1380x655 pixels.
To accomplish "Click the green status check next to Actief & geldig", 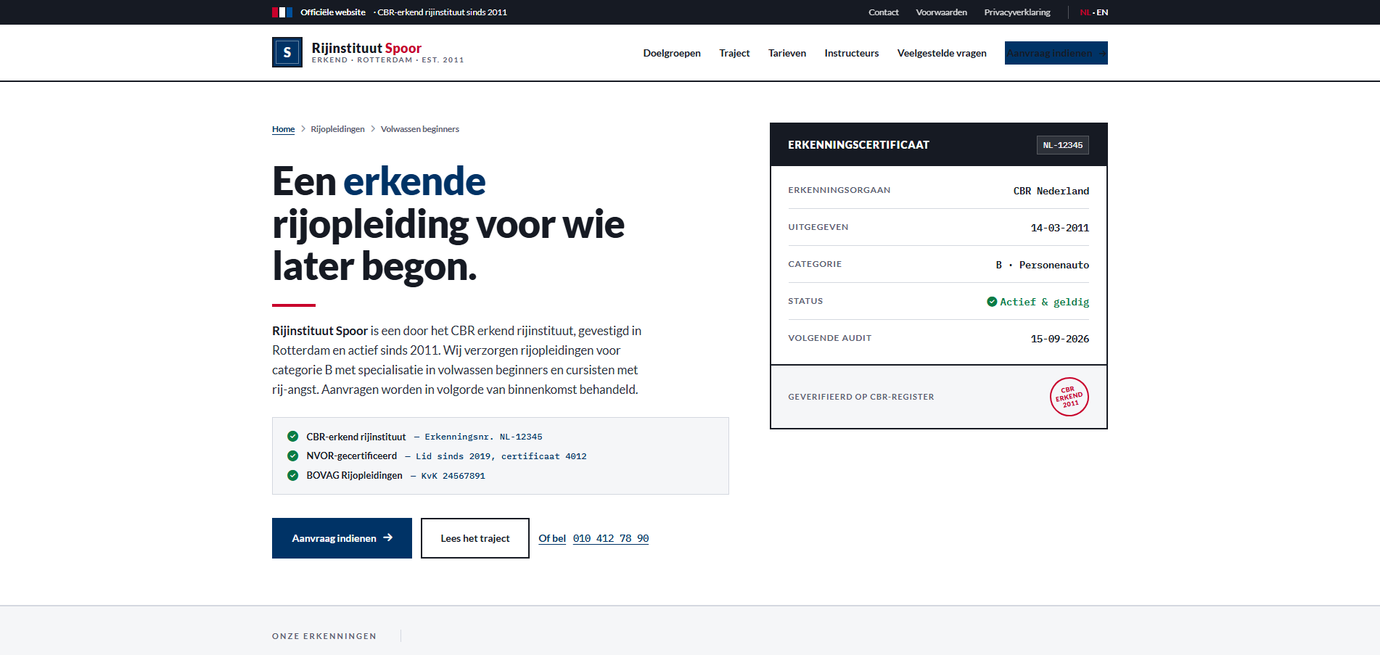I will pos(992,302).
